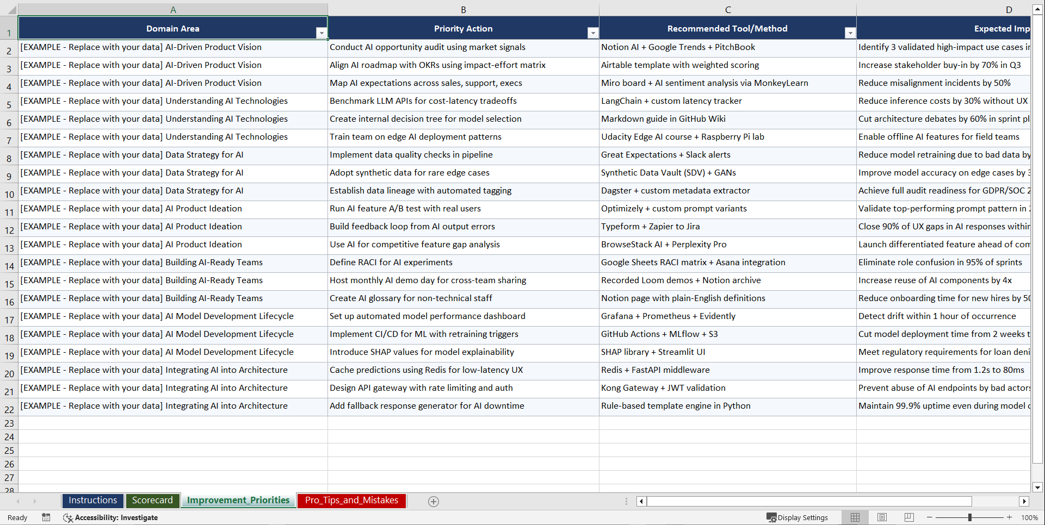Open the Domain Area filter dropdown
Image resolution: width=1045 pixels, height=525 pixels.
tap(321, 33)
